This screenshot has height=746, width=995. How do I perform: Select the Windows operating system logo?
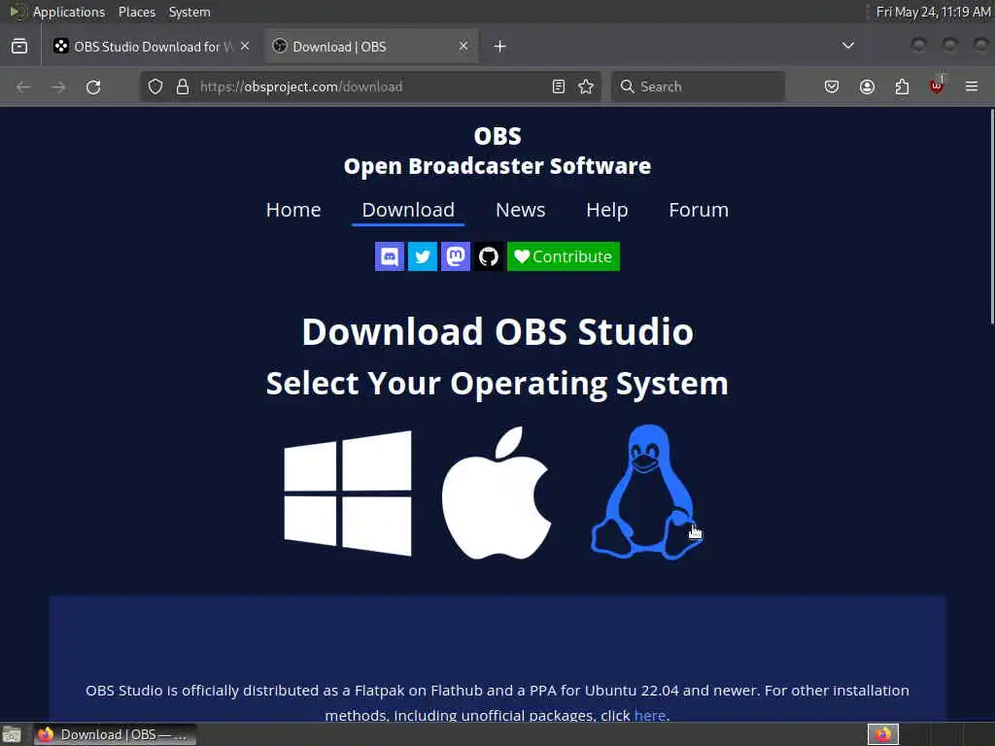click(348, 493)
